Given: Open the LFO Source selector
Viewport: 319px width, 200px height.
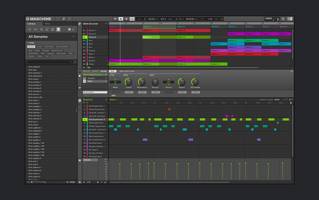Looking at the screenshot, I should click(x=168, y=82).
